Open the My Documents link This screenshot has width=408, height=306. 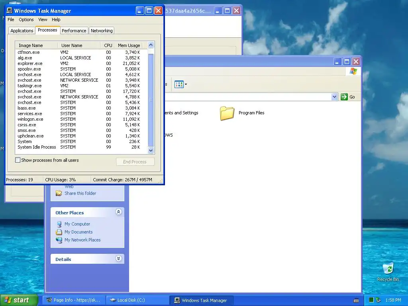point(78,232)
